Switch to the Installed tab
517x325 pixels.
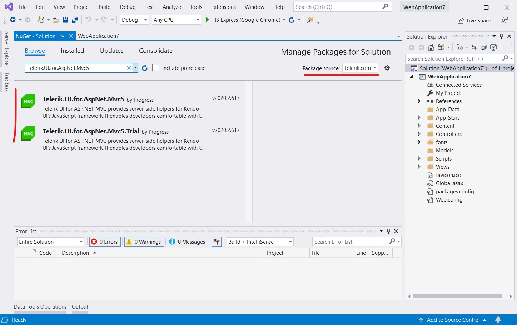pyautogui.click(x=73, y=51)
